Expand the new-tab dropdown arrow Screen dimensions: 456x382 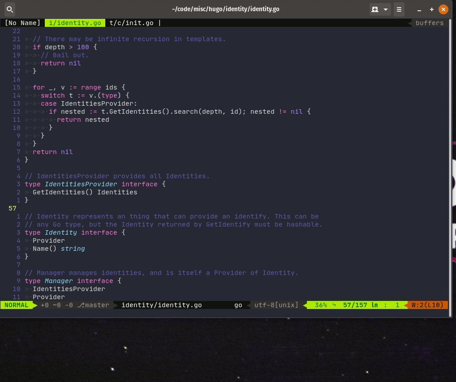[x=386, y=9]
